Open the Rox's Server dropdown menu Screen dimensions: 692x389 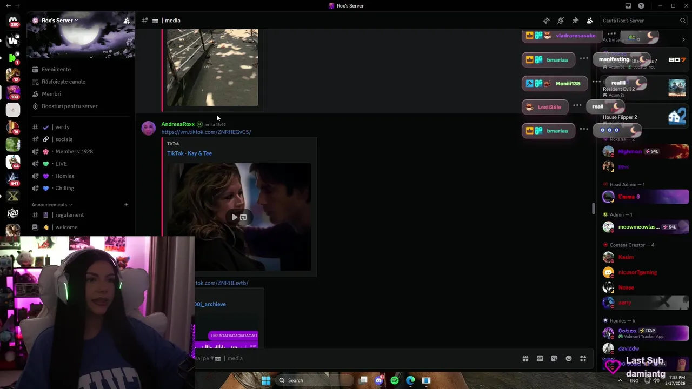tap(59, 21)
